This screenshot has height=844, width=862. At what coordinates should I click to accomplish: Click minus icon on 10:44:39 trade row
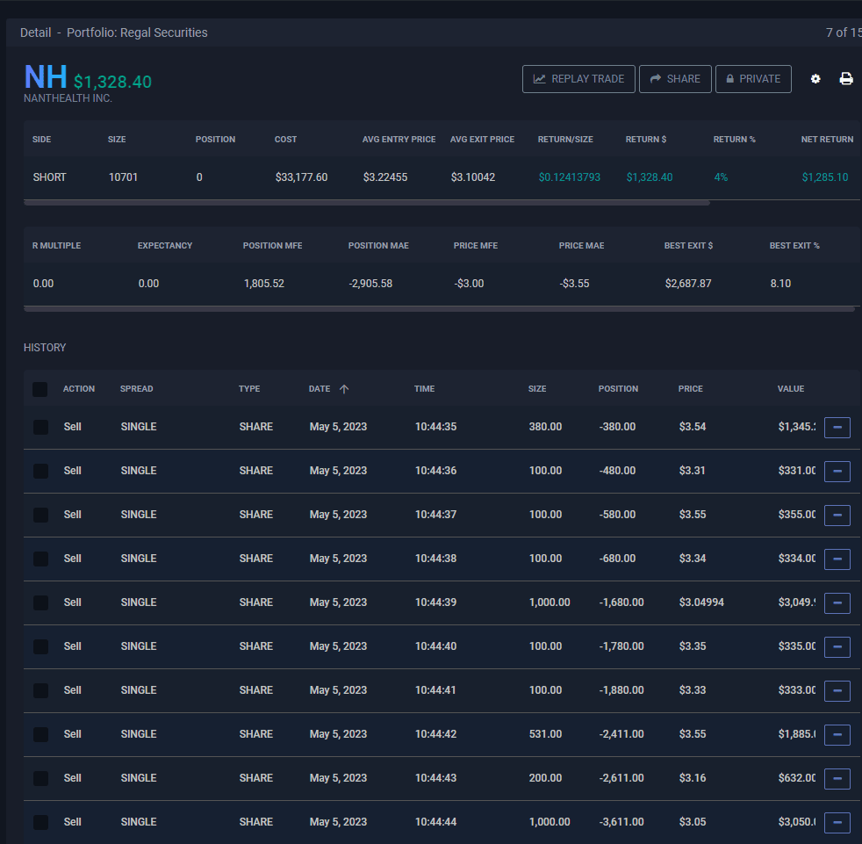[837, 602]
